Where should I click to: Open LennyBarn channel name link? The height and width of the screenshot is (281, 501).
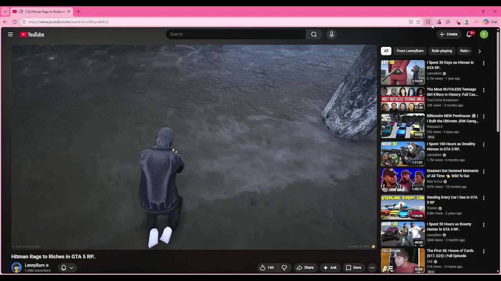[34, 265]
